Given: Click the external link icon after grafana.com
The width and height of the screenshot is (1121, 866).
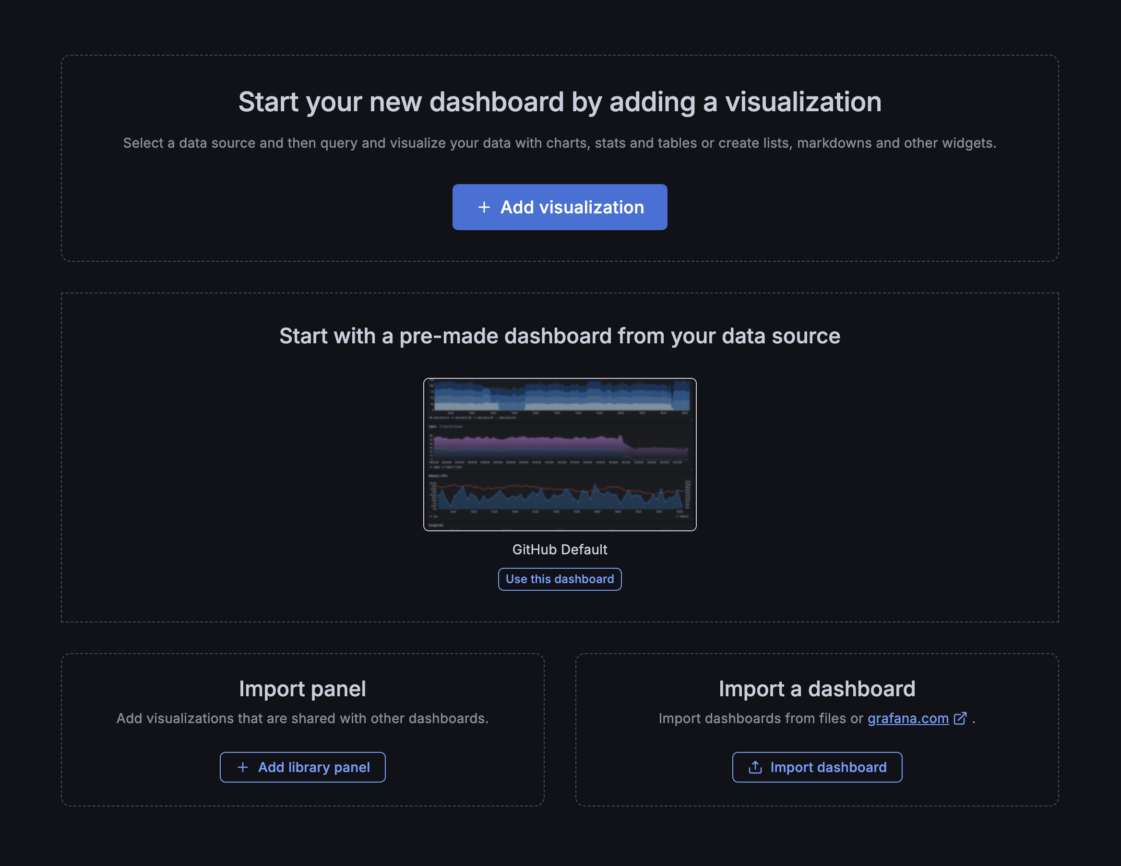Looking at the screenshot, I should tap(960, 718).
